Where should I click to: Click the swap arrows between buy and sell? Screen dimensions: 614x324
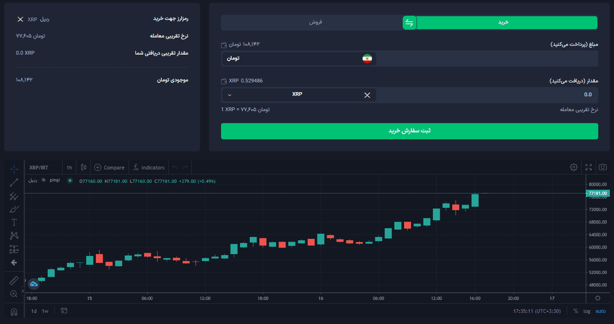tap(409, 23)
